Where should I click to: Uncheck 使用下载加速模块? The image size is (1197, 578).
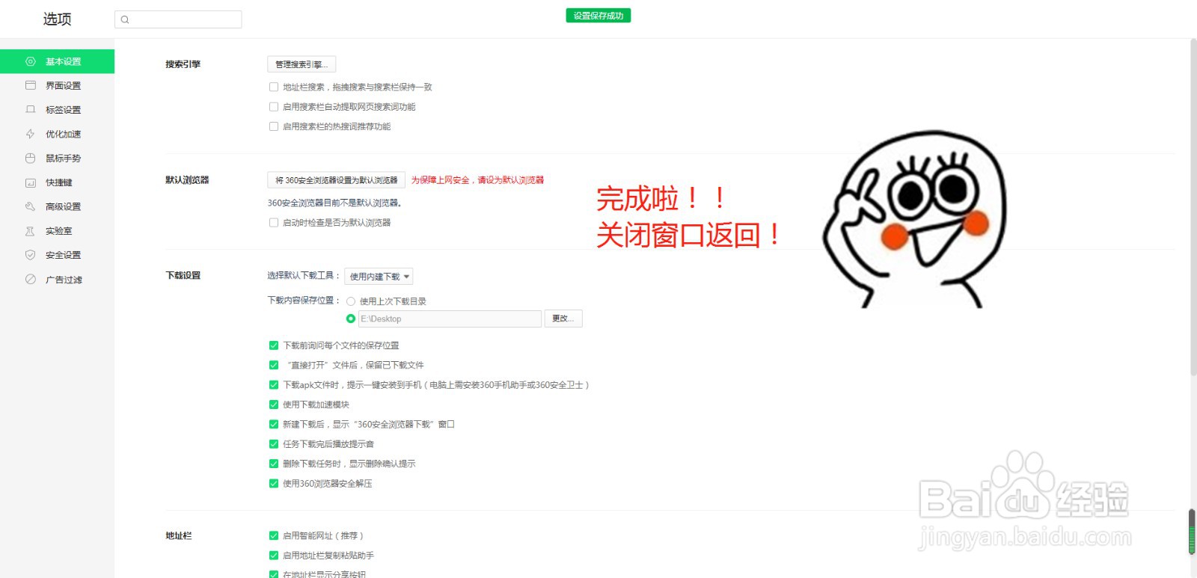coord(274,405)
